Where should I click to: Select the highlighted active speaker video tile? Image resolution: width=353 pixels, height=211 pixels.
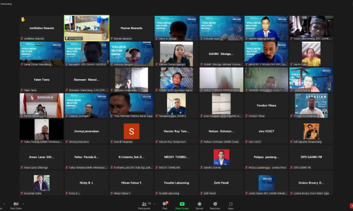click(87, 27)
